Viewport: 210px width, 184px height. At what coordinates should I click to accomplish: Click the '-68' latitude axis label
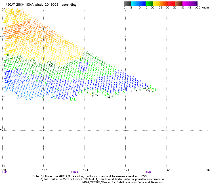pyautogui.click(x=3, y=130)
